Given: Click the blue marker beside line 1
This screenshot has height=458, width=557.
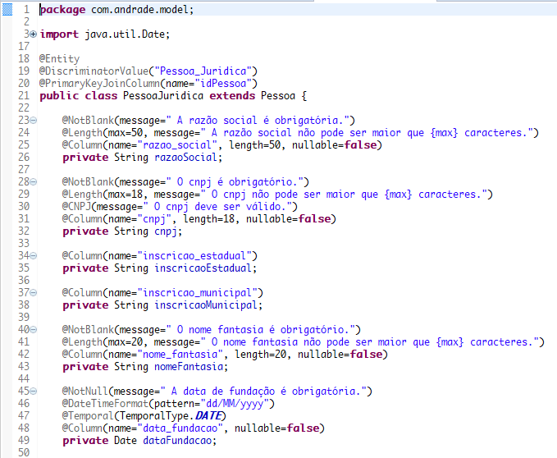Looking at the screenshot, I should click(x=7, y=10).
